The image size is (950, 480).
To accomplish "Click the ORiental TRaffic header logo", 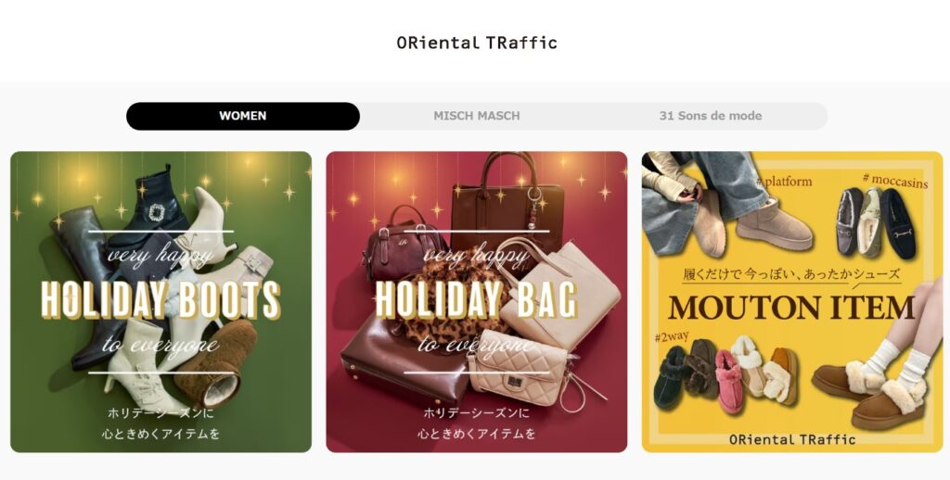I will (x=477, y=43).
